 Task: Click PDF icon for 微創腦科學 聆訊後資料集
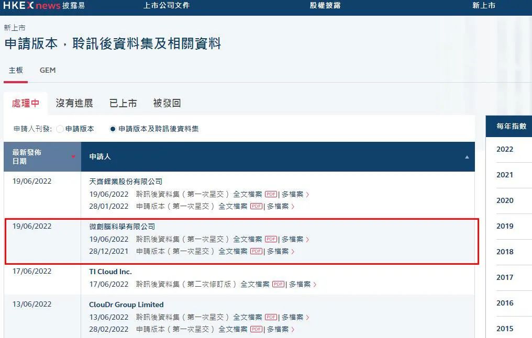pos(270,238)
